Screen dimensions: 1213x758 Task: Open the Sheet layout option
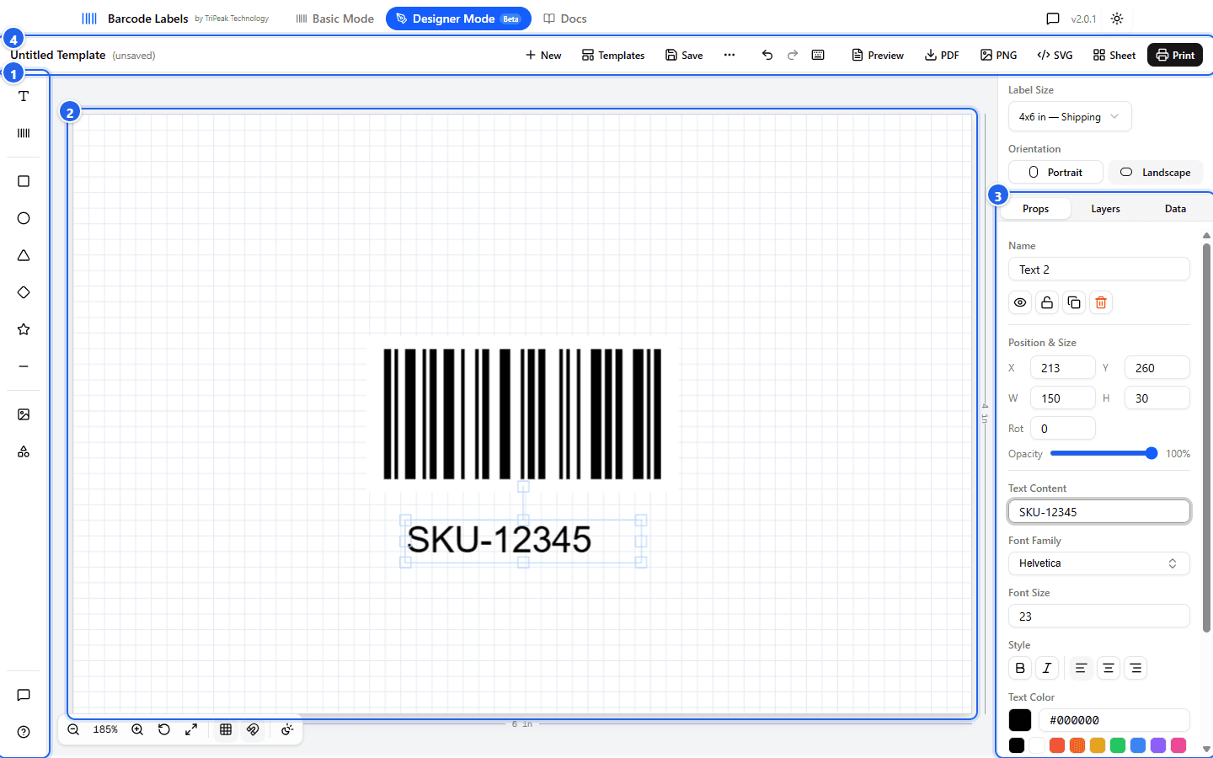[1114, 55]
